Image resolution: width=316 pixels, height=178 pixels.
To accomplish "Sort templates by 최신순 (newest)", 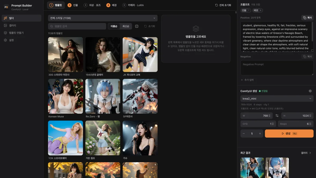I will click(x=126, y=26).
